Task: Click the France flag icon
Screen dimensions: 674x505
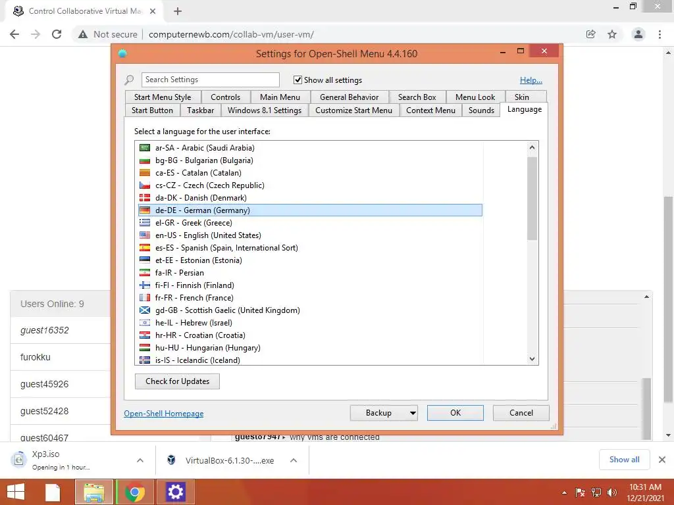Action: point(145,297)
